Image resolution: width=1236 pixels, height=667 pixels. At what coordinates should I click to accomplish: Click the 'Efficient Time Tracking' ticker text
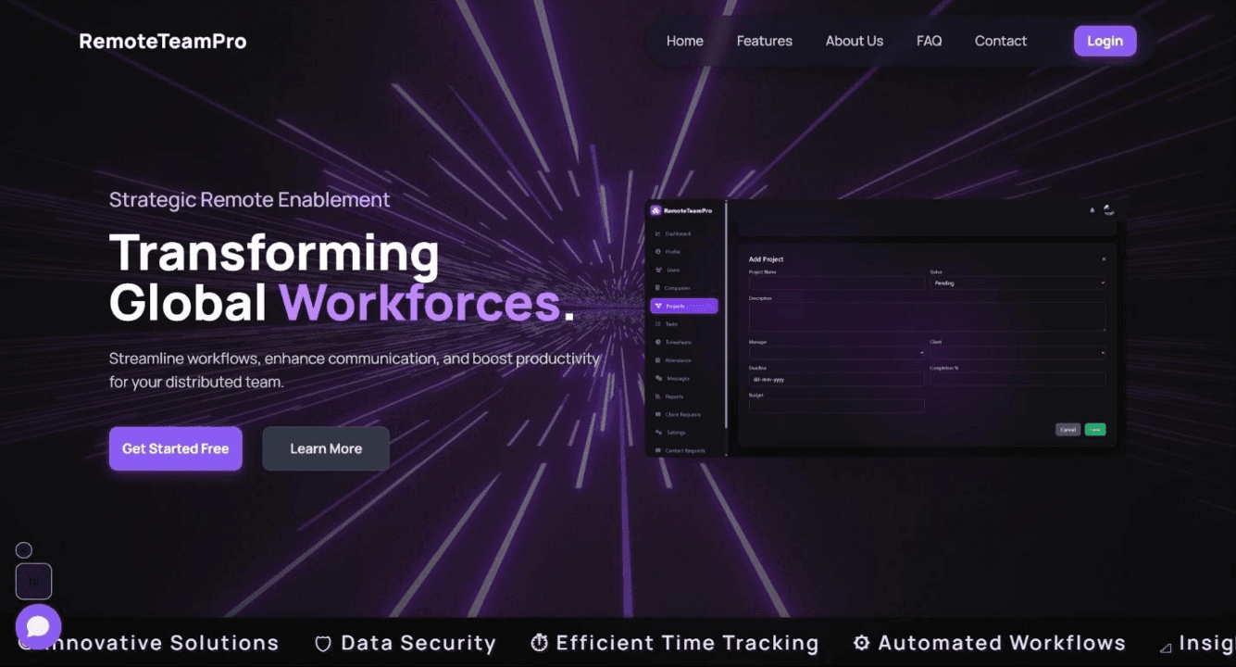[688, 643]
